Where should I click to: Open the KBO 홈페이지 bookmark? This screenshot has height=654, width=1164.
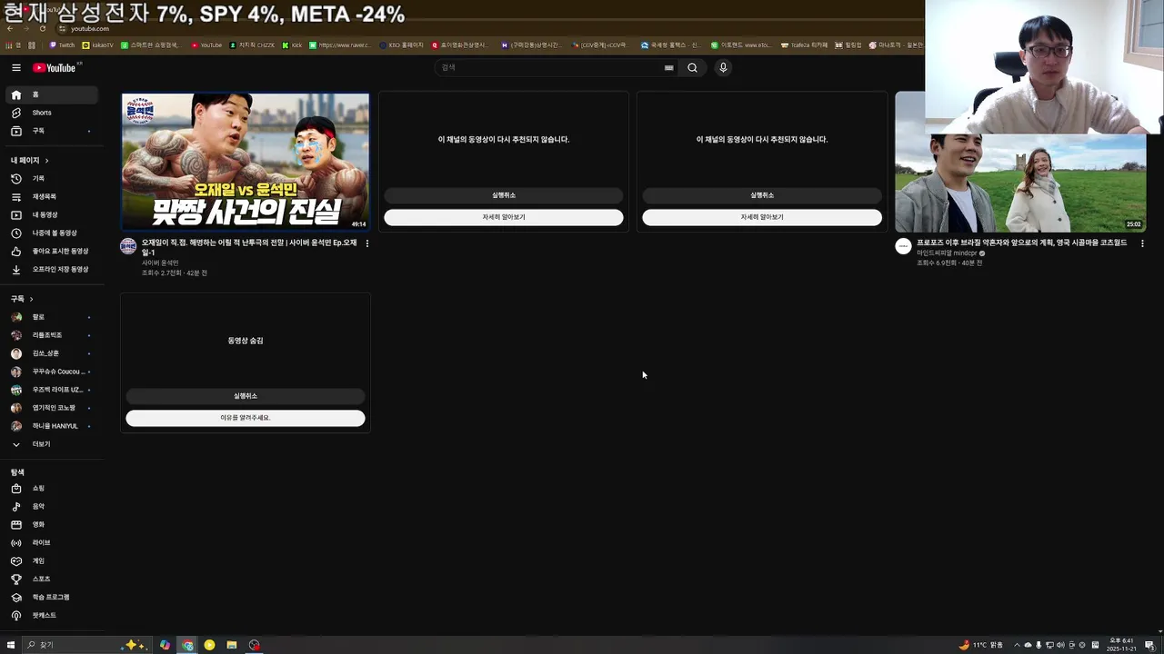(x=402, y=45)
